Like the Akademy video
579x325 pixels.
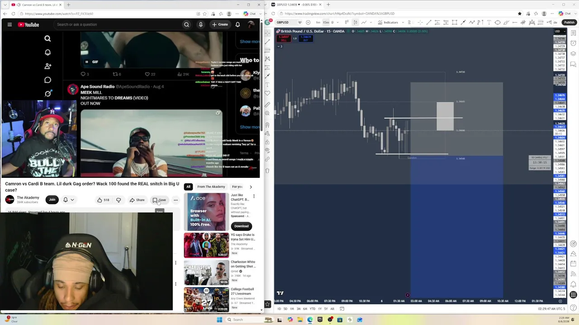point(104,200)
